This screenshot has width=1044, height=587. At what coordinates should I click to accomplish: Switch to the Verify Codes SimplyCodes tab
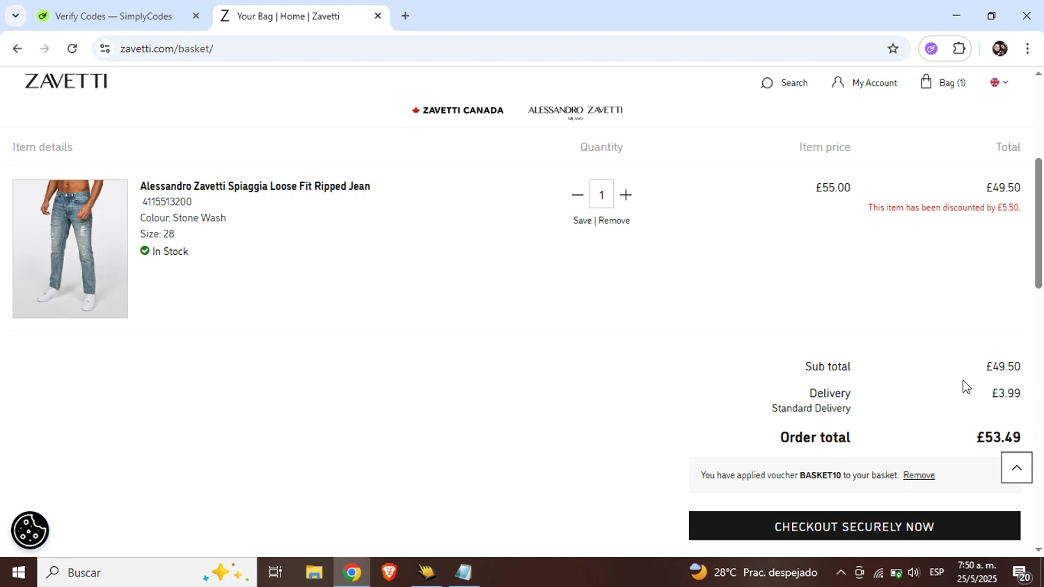pos(113,16)
